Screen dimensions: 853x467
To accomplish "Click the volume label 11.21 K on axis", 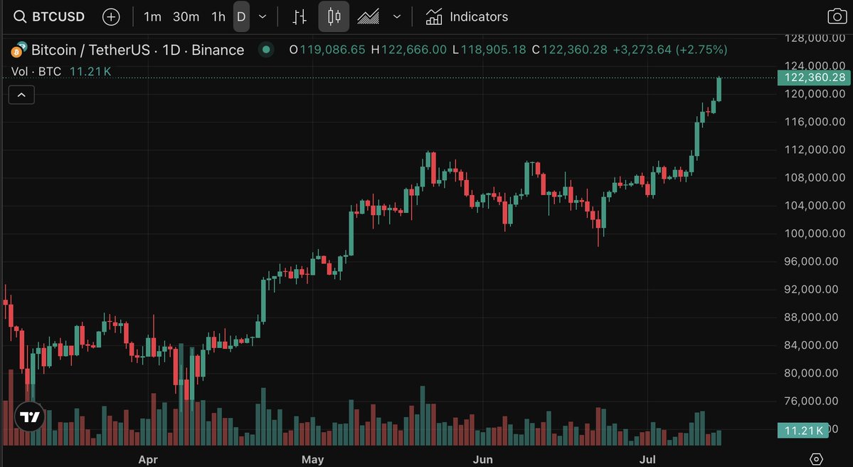I will (x=803, y=431).
